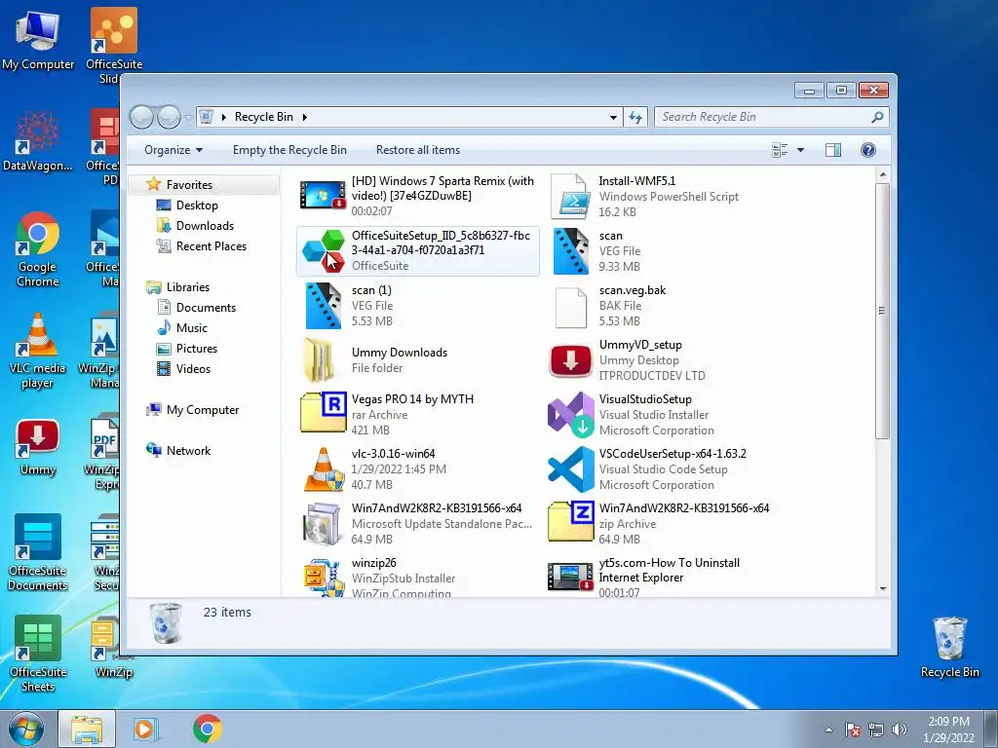Open Google Chrome desktop shortcut
This screenshot has height=748, width=998.
click(x=38, y=249)
